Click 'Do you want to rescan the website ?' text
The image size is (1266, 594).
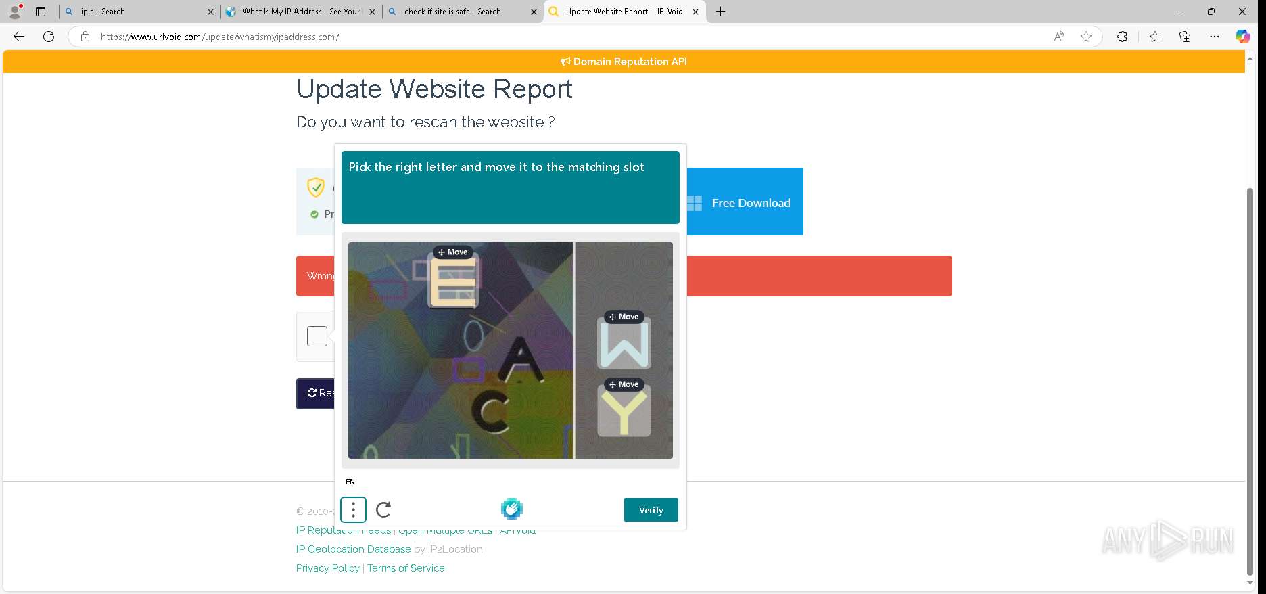coord(425,122)
